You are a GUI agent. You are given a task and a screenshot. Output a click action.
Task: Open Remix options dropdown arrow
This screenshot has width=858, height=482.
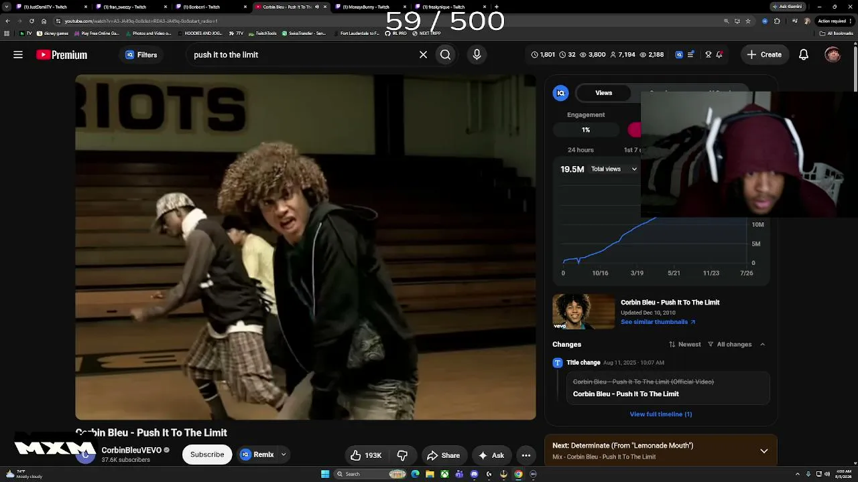tap(284, 455)
